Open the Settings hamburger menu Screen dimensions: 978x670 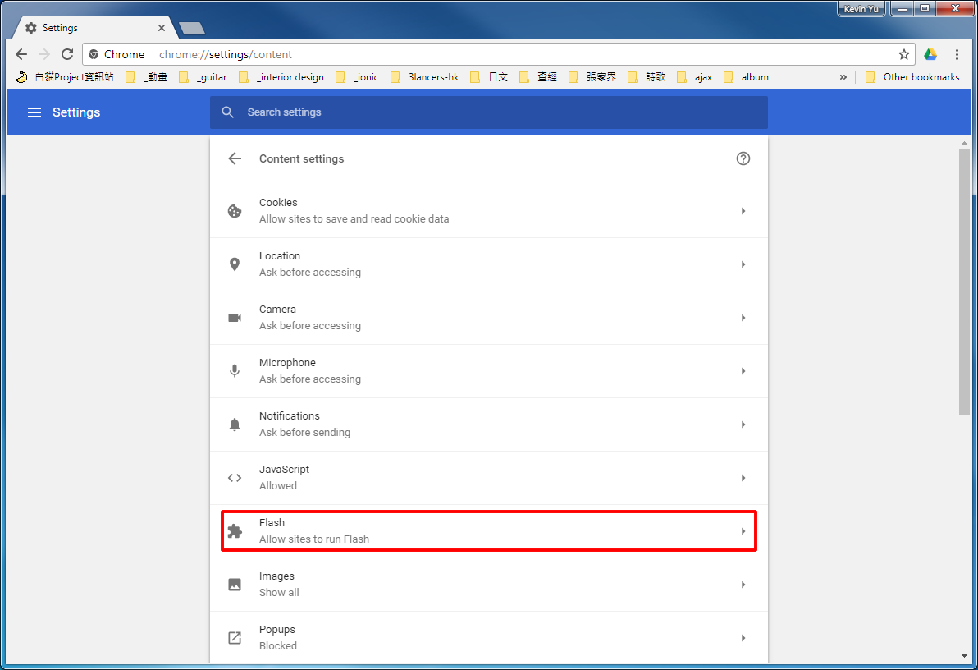(34, 112)
